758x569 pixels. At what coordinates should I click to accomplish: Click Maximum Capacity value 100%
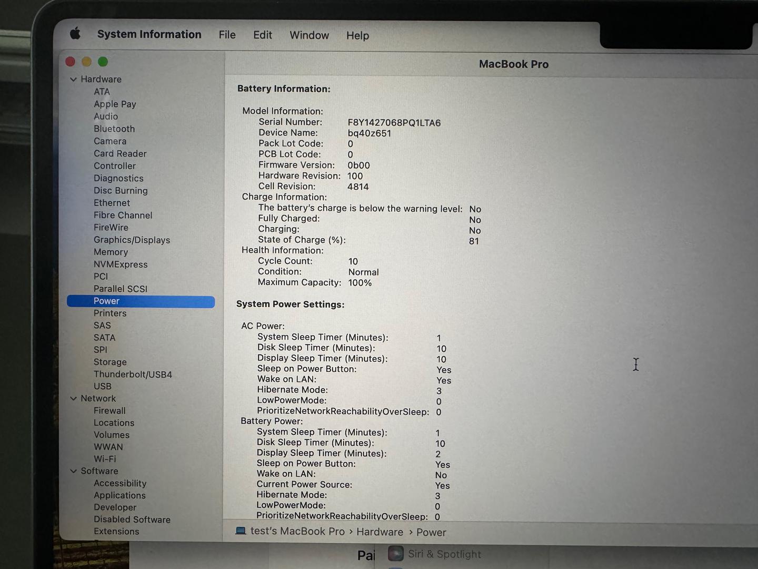tap(360, 283)
